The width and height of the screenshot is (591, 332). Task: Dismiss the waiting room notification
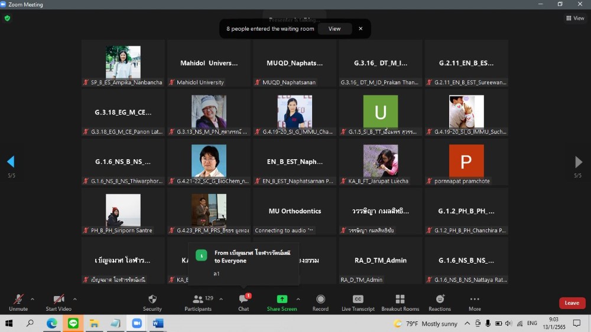361,29
